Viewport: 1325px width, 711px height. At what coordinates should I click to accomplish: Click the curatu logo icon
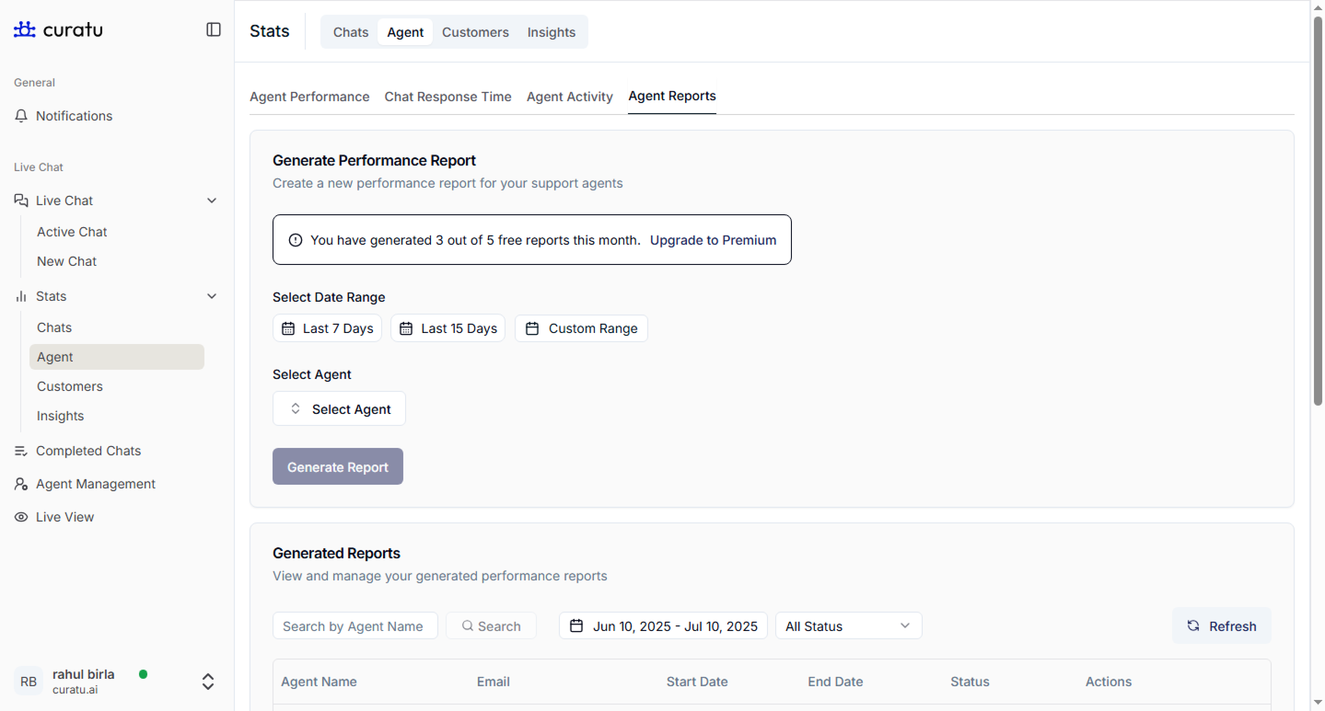(24, 29)
